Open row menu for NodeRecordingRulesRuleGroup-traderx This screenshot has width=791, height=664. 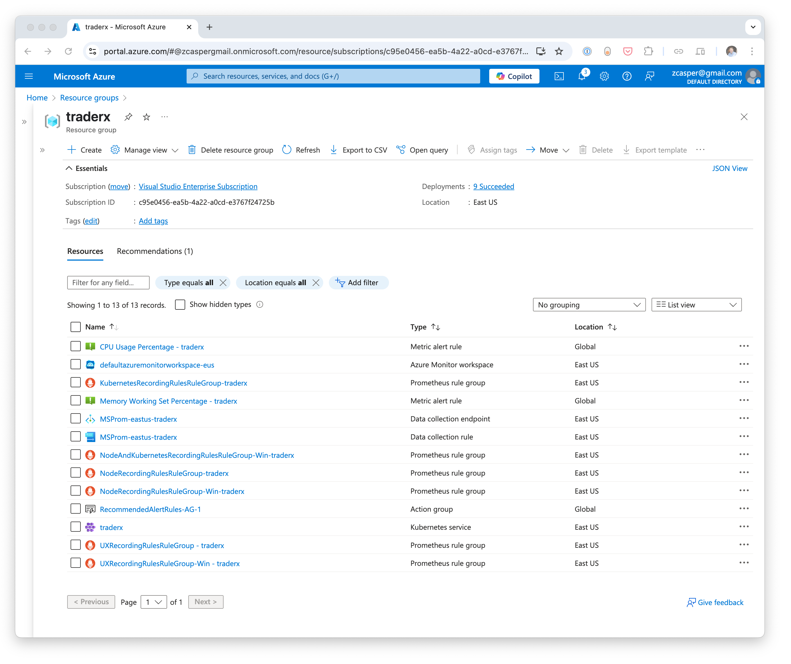coord(744,473)
